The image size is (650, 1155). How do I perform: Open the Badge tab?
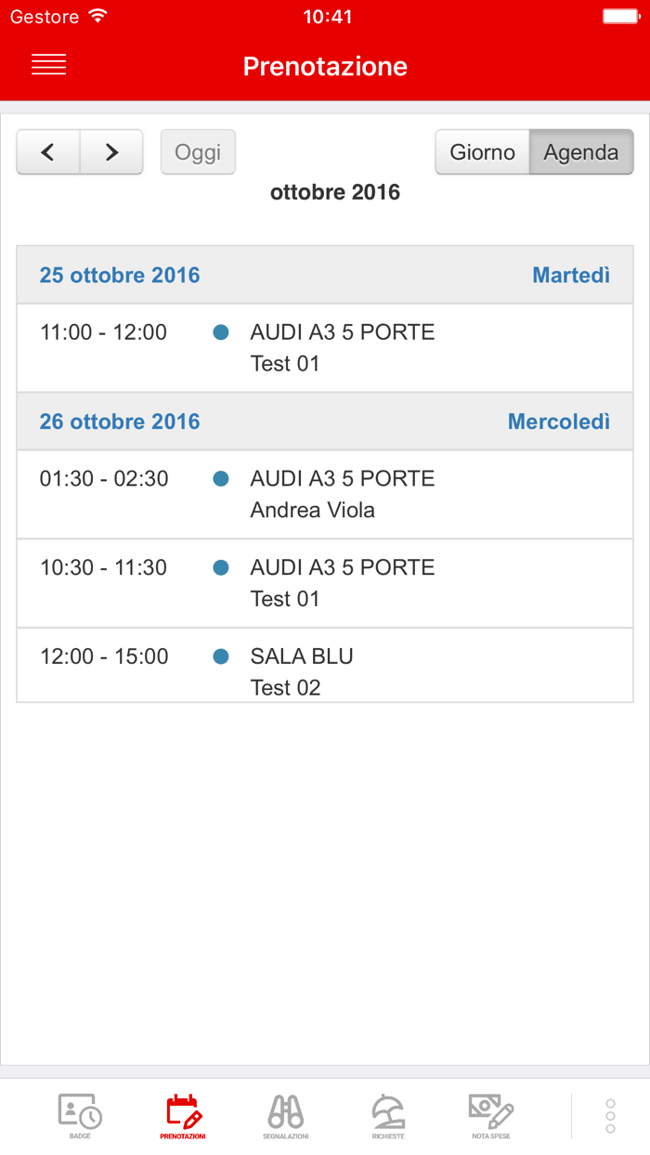click(x=80, y=1115)
